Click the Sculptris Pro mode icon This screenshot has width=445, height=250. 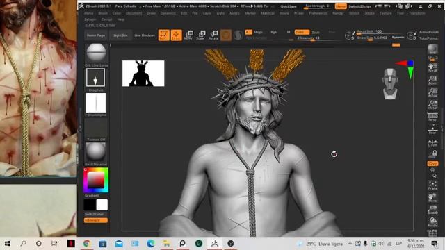(238, 35)
